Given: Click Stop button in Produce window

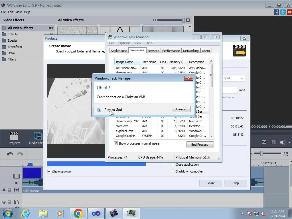Looking at the screenshot, I should click(236, 183).
